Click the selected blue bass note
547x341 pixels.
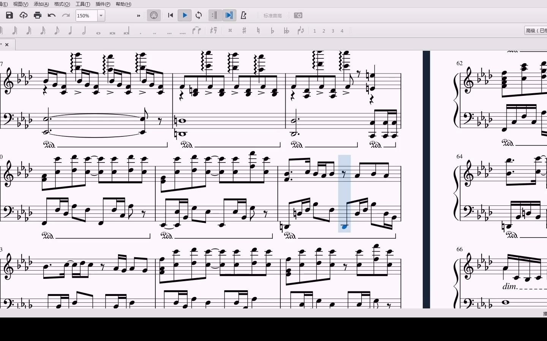tap(344, 227)
